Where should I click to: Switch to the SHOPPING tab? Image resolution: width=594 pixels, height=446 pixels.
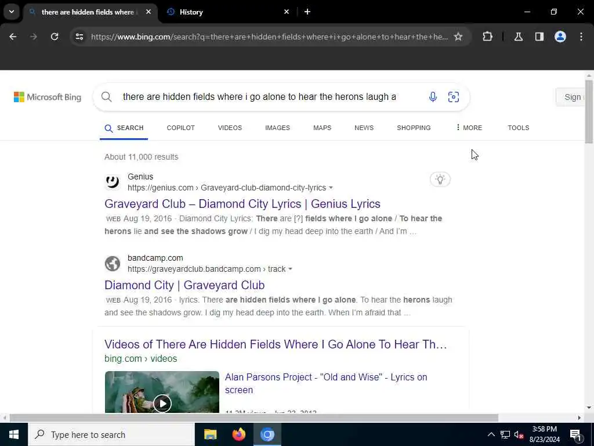414,128
